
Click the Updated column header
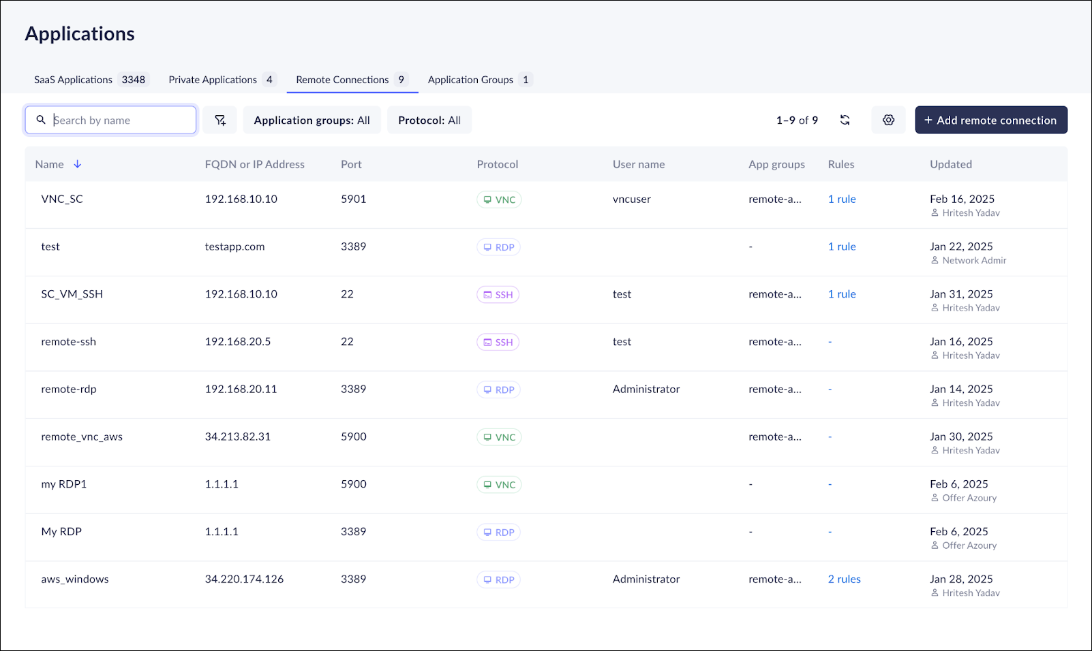tap(950, 164)
